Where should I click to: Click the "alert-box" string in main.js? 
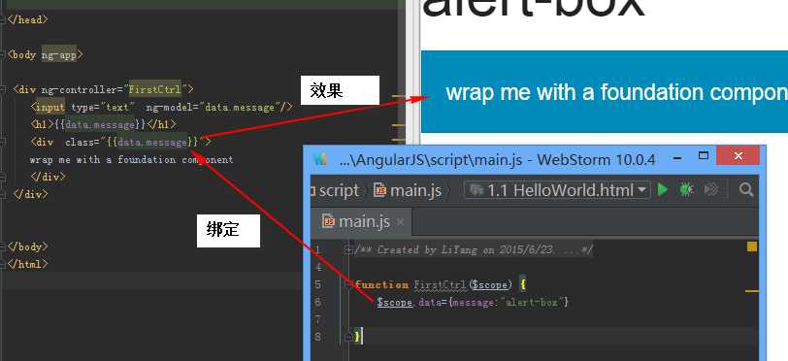point(532,302)
